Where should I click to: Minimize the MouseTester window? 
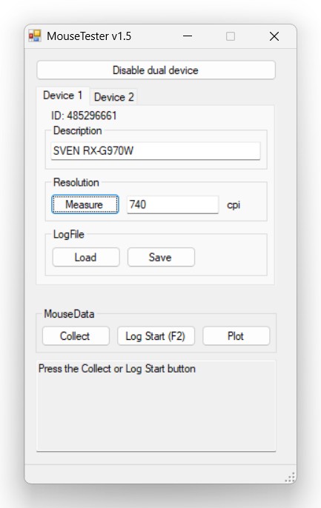(x=188, y=36)
